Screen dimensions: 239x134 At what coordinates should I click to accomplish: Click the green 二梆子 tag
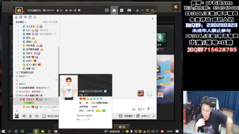point(29,103)
